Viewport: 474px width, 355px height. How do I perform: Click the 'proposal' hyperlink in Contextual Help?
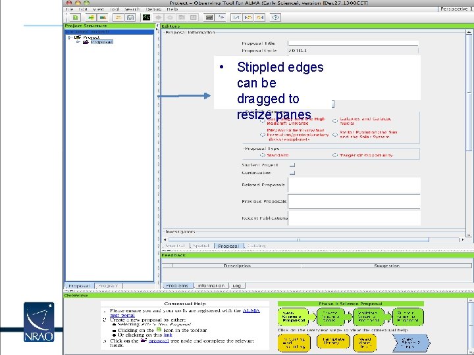pyautogui.click(x=159, y=341)
